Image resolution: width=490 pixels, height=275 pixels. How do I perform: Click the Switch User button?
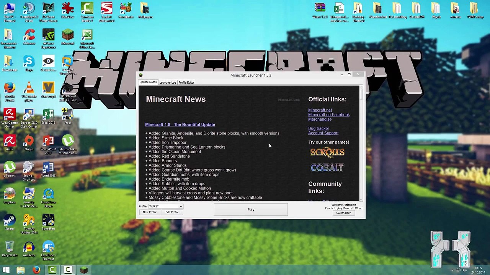(343, 213)
